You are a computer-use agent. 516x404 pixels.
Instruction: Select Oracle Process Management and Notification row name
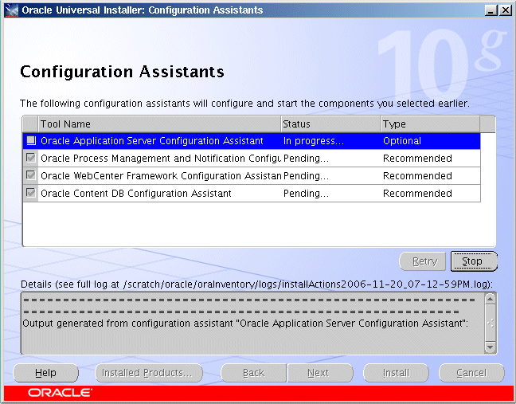point(161,159)
